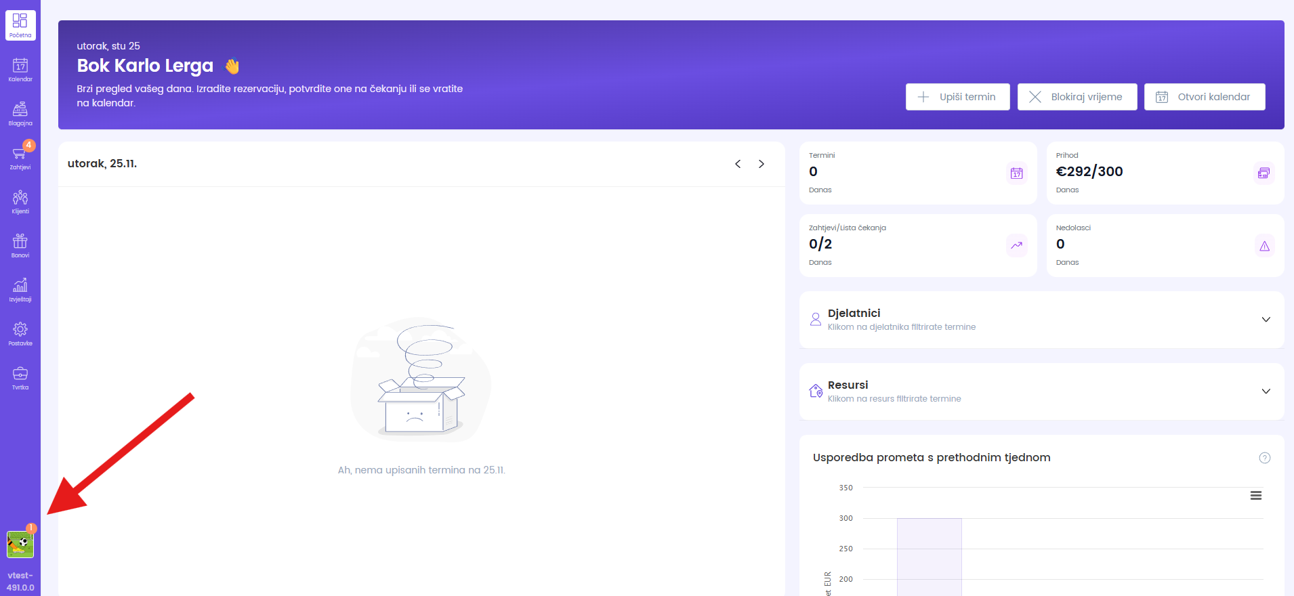Image resolution: width=1294 pixels, height=596 pixels.
Task: Open Postavke settings gear icon
Action: 20,334
